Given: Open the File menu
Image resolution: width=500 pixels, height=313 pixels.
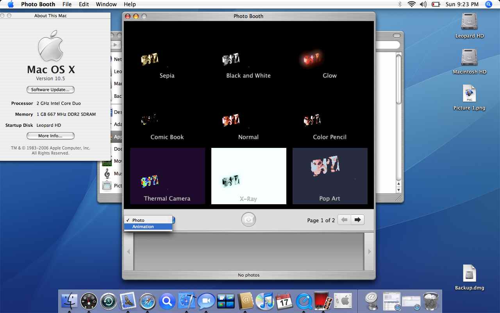Looking at the screenshot, I should 67,4.
